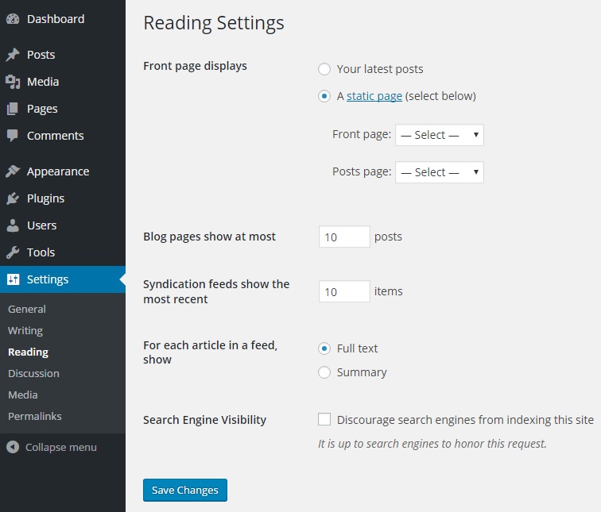Open Appearance menu item
This screenshot has height=512, width=601.
pyautogui.click(x=58, y=171)
